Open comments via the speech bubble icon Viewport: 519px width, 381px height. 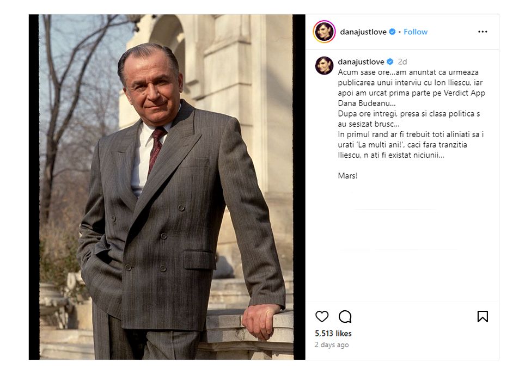[x=345, y=317]
